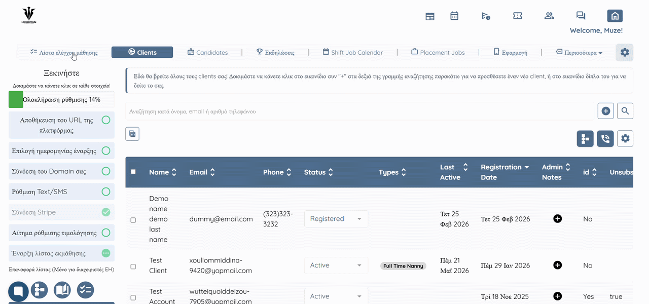Sort table by Registration Date column

click(x=505, y=172)
